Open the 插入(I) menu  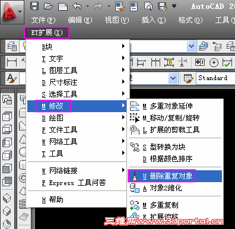(x=154, y=20)
